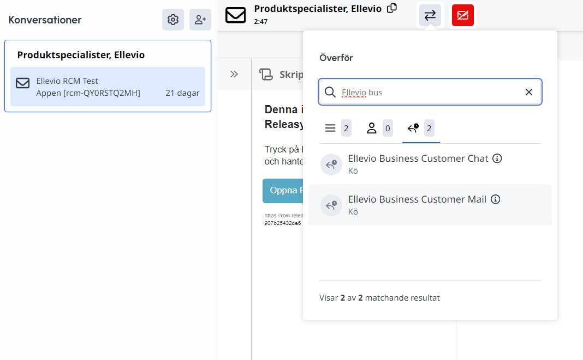The width and height of the screenshot is (583, 360).
Task: Select Ellevio Business Customer Chat queue
Action: [x=430, y=164]
